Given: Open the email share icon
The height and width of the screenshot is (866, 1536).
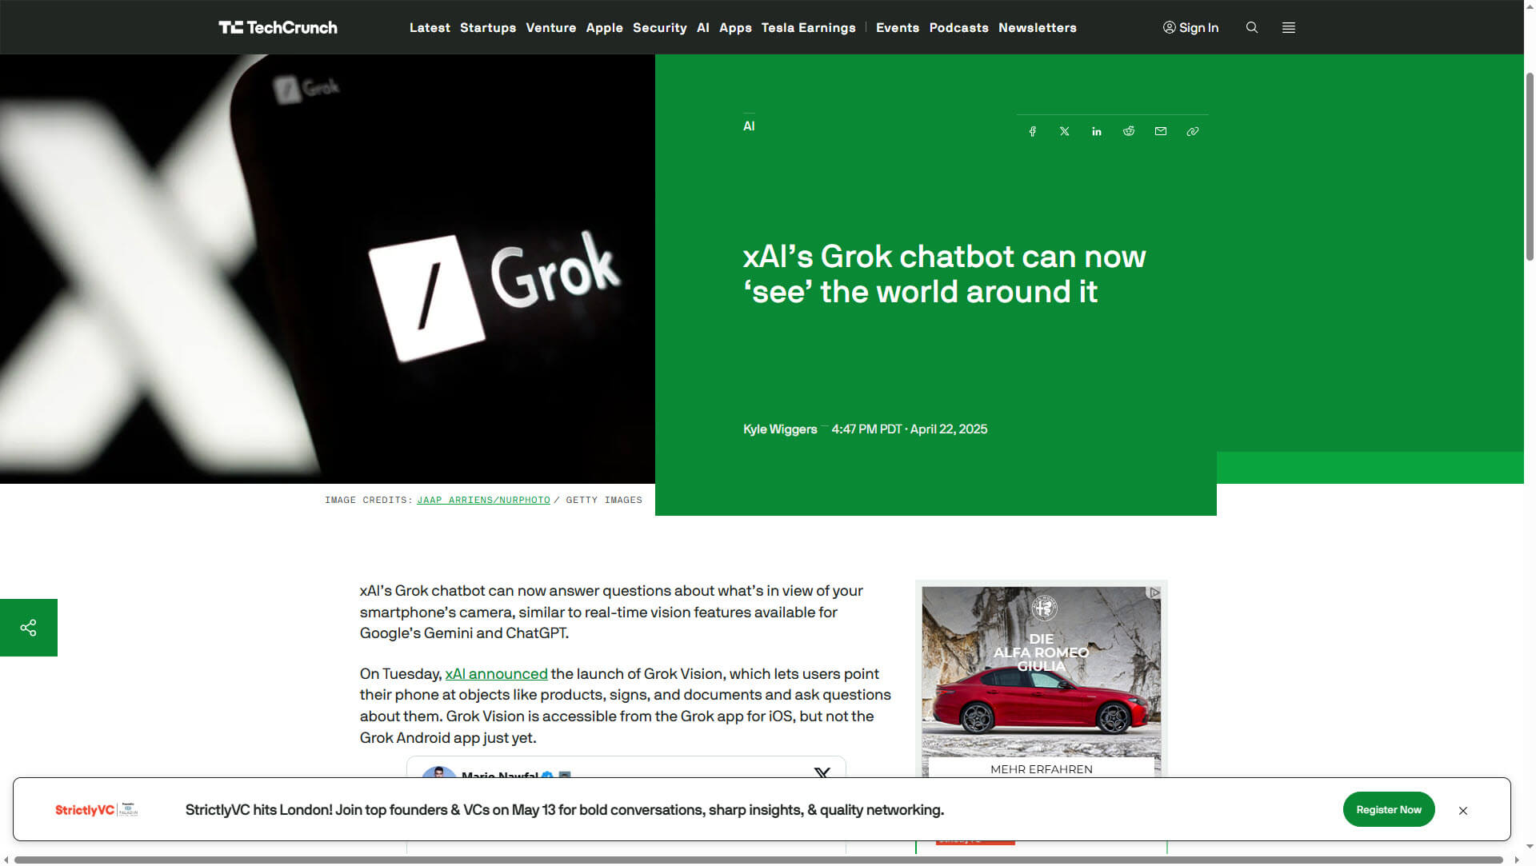Looking at the screenshot, I should (x=1160, y=131).
